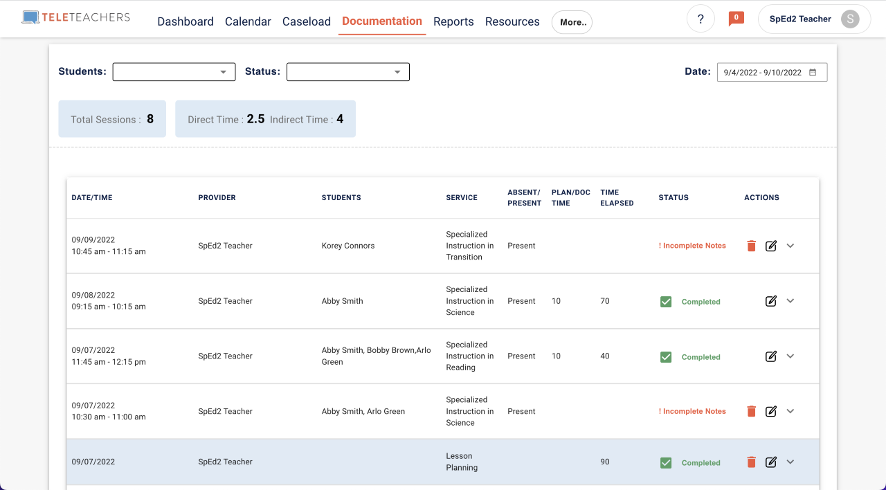The height and width of the screenshot is (490, 886).
Task: Expand the Lesson Planning row
Action: (790, 462)
